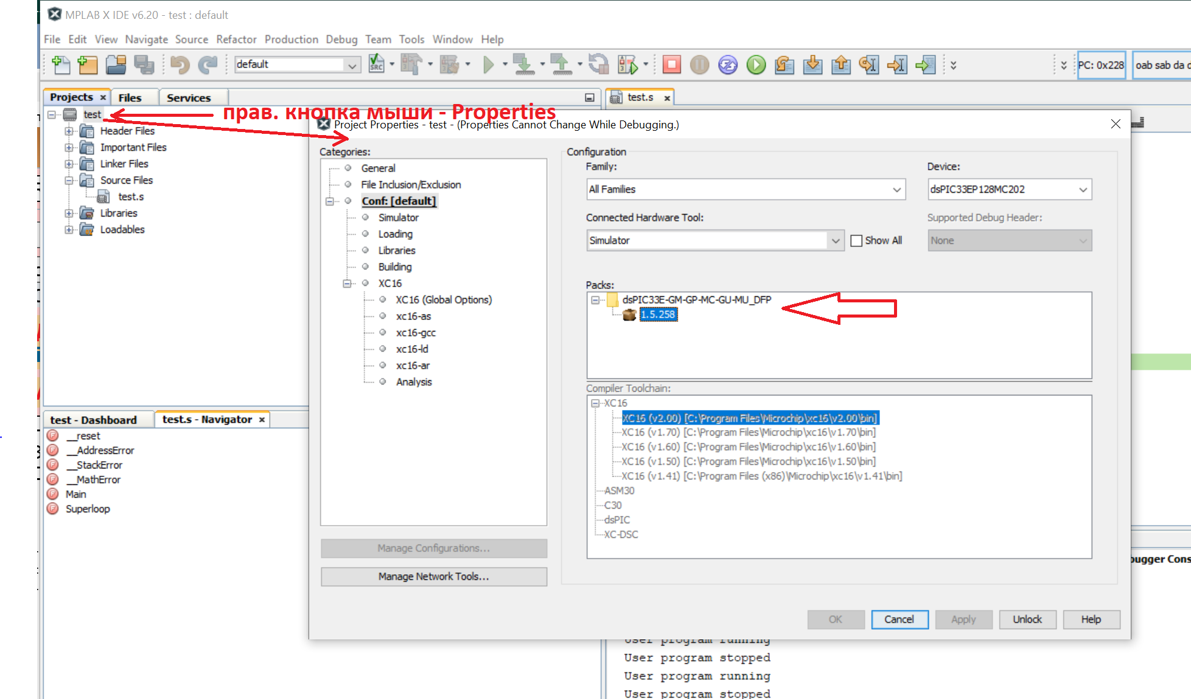The width and height of the screenshot is (1191, 699).
Task: Click the Unlock button
Action: click(1027, 619)
